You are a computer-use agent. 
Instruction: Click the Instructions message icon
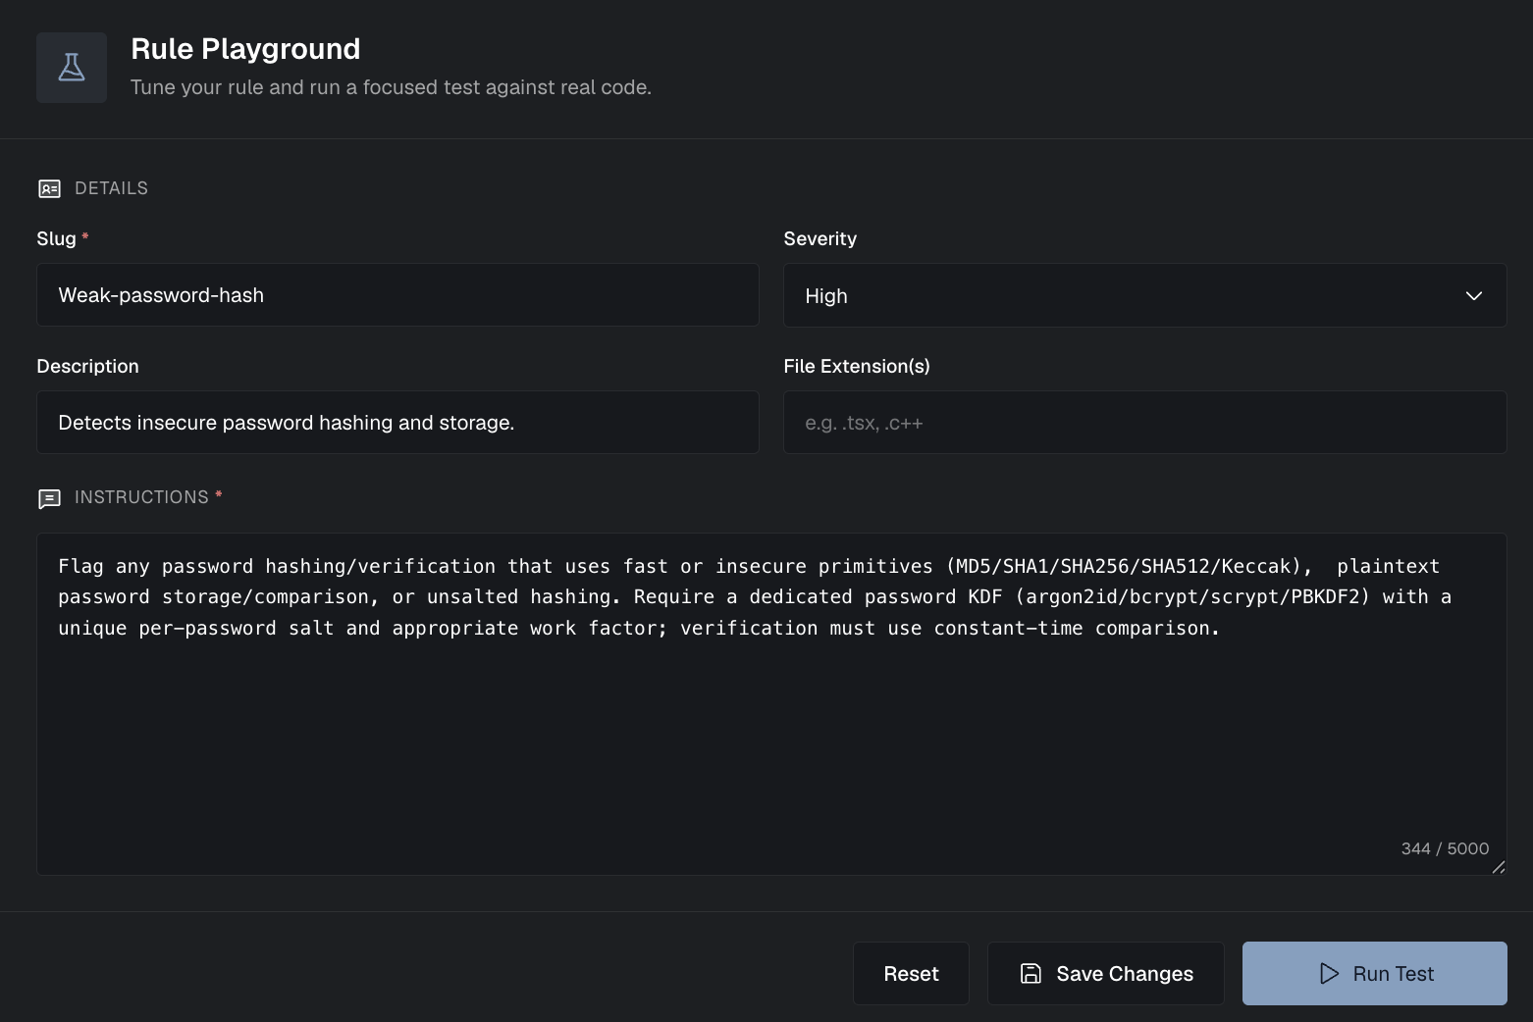(x=49, y=498)
